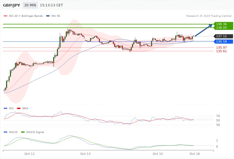The width and height of the screenshot is (234, 159).
Task: Click the 138.36 resistance price tag
Action: click(223, 24)
